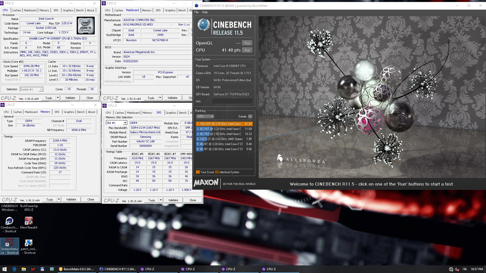Viewport: 486px width, 273px height.
Task: Select ranking entry 10C/20T 41.40
Action: (224, 124)
